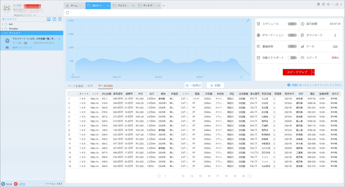The image size is (345, 187).
Task: Click the import task icon in sidebar header
Action: [x=49, y=19]
